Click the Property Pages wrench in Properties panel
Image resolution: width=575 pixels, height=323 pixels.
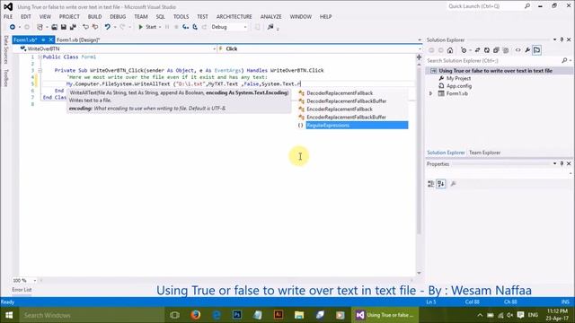tap(453, 184)
